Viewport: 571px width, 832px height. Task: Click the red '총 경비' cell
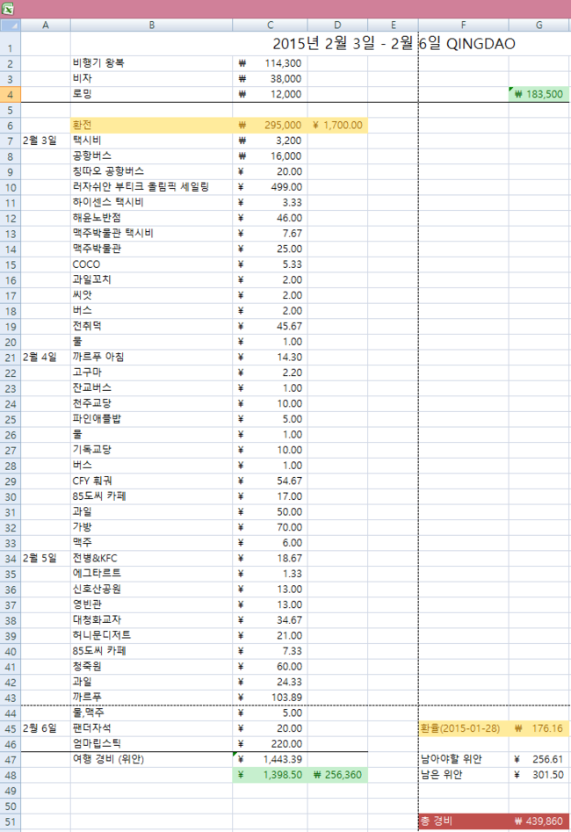click(x=463, y=821)
